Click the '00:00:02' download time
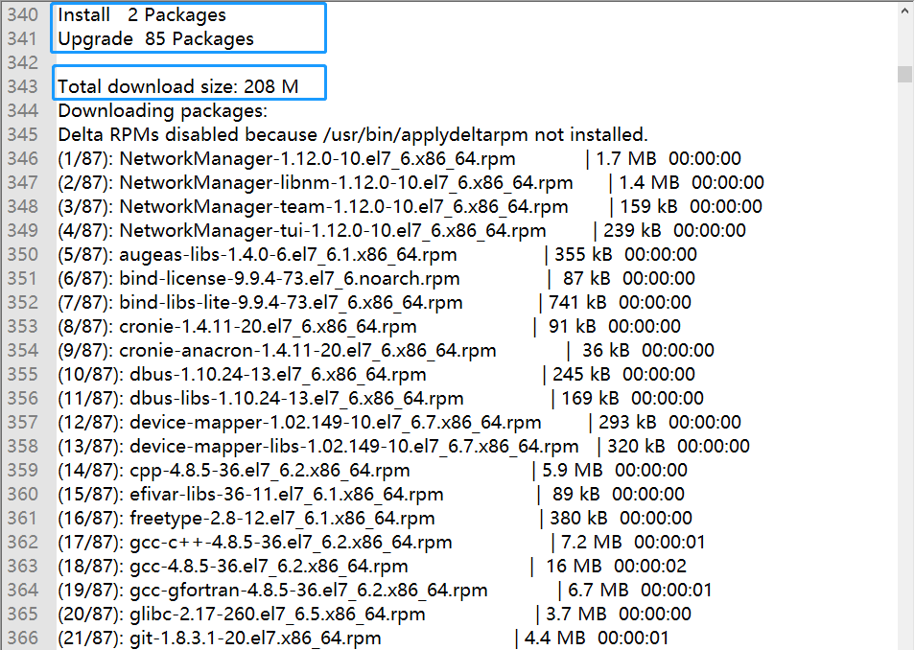The width and height of the screenshot is (915, 650). pyautogui.click(x=650, y=565)
